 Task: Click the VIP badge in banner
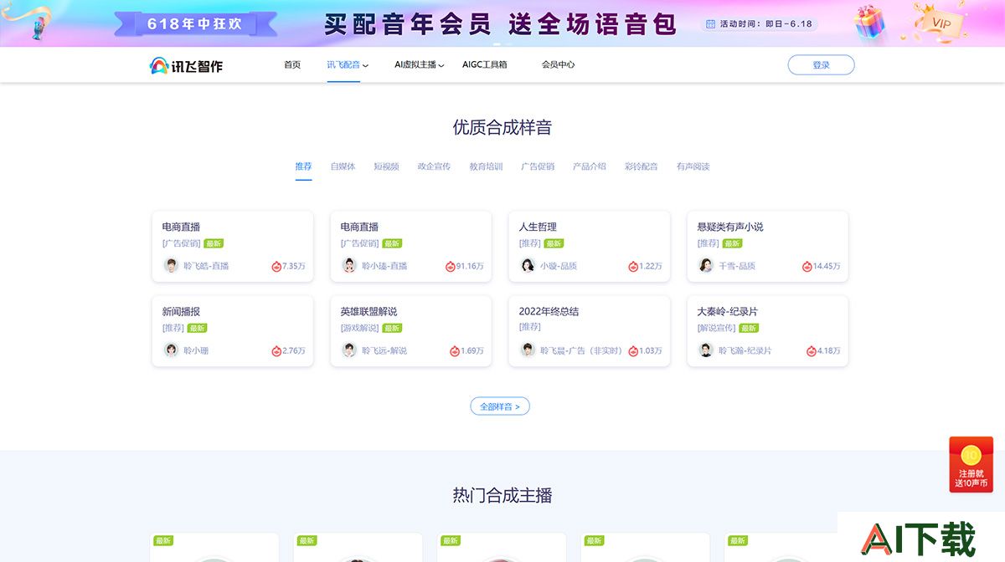[941, 23]
